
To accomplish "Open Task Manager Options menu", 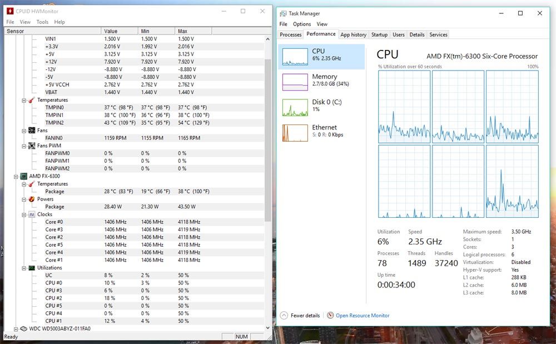I will coord(302,24).
